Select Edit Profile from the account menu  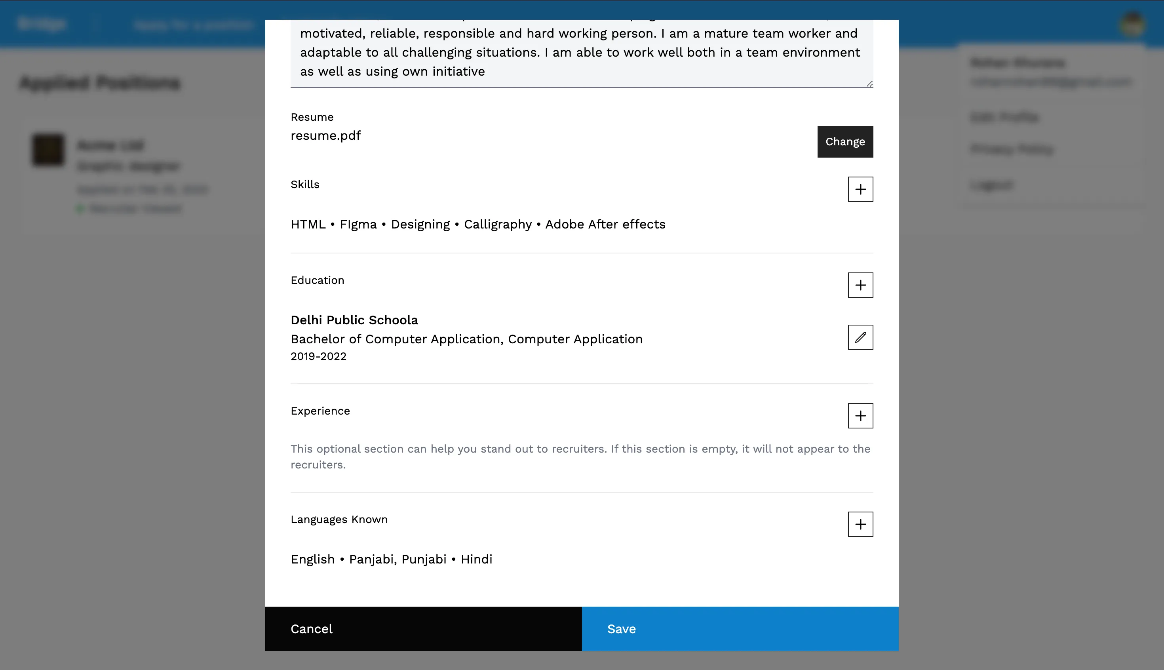coord(1004,117)
